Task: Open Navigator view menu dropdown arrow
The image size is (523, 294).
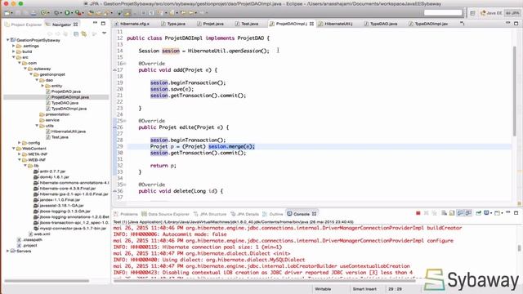Action: point(105,33)
